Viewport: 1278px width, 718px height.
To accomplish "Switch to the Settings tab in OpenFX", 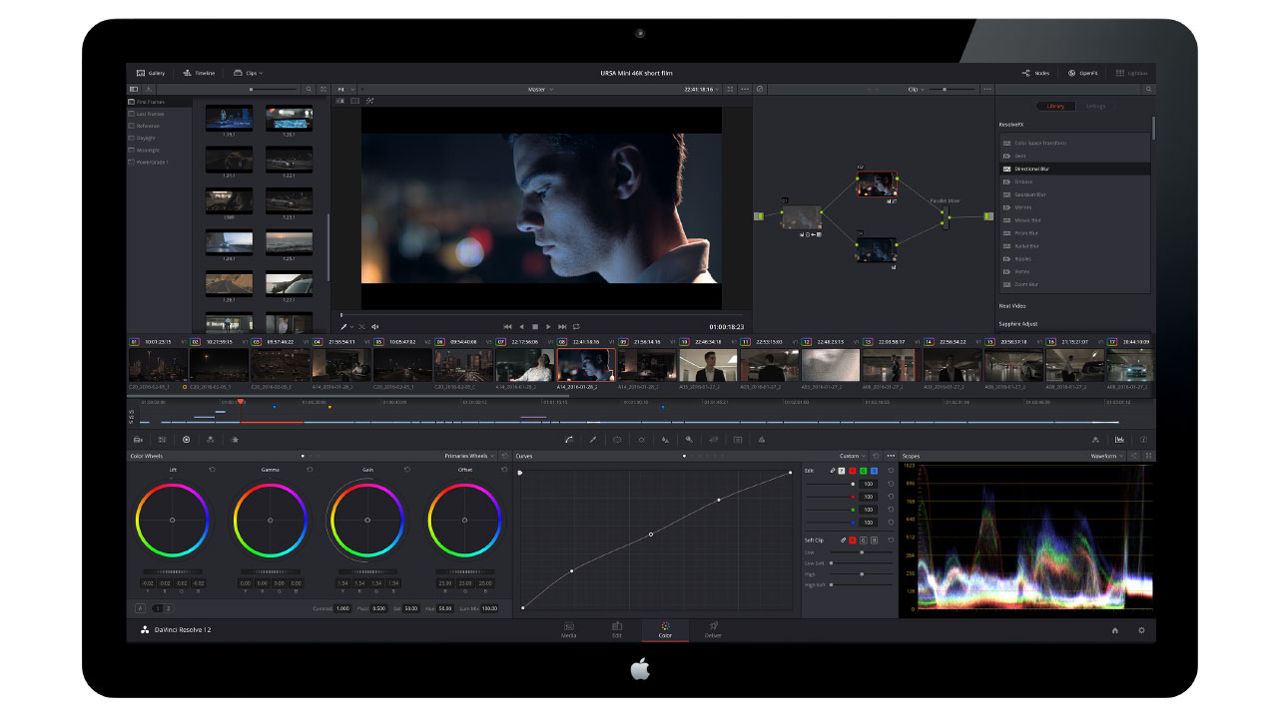I will click(x=1095, y=106).
